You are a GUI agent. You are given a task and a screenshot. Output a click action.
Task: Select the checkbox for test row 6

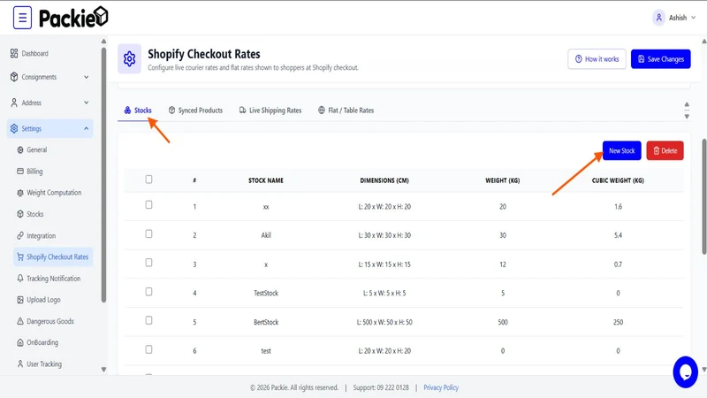[148, 349]
